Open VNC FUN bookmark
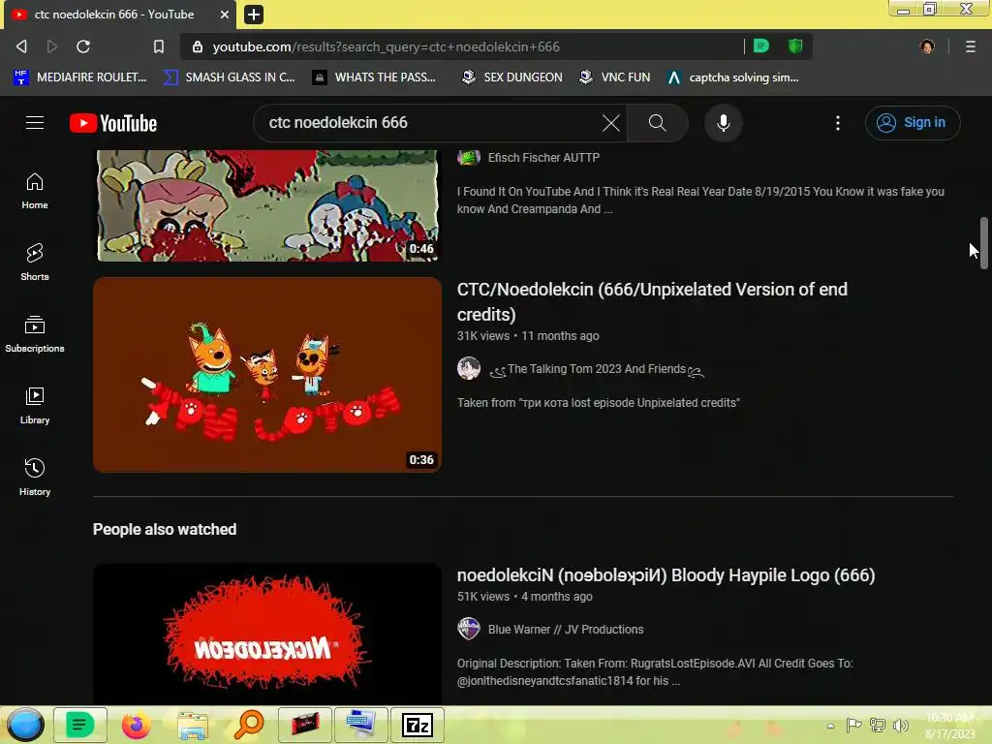The width and height of the screenshot is (992, 744). tap(615, 77)
